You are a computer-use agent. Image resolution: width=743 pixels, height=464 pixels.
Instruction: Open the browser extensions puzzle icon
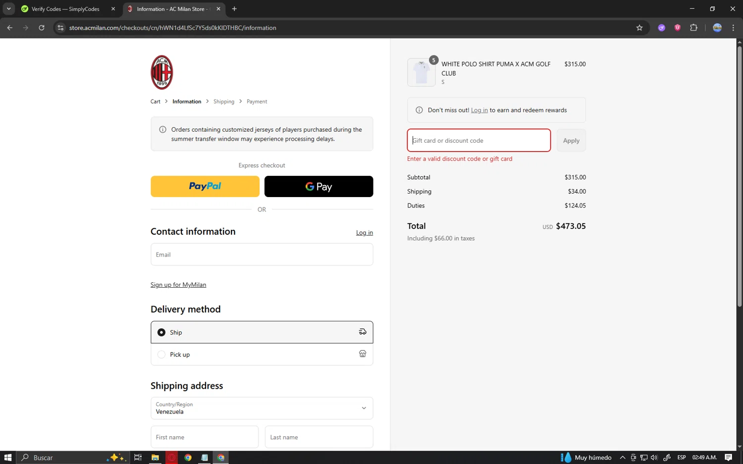tap(693, 28)
